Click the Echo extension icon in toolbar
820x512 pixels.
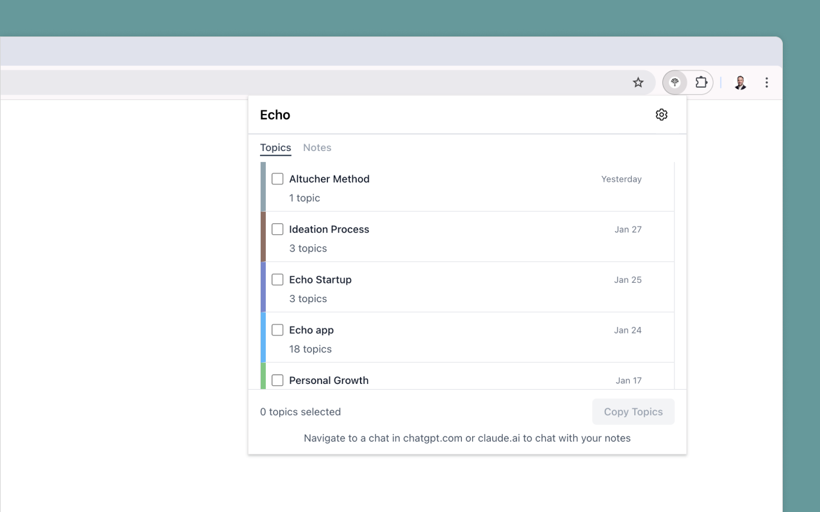coord(675,83)
